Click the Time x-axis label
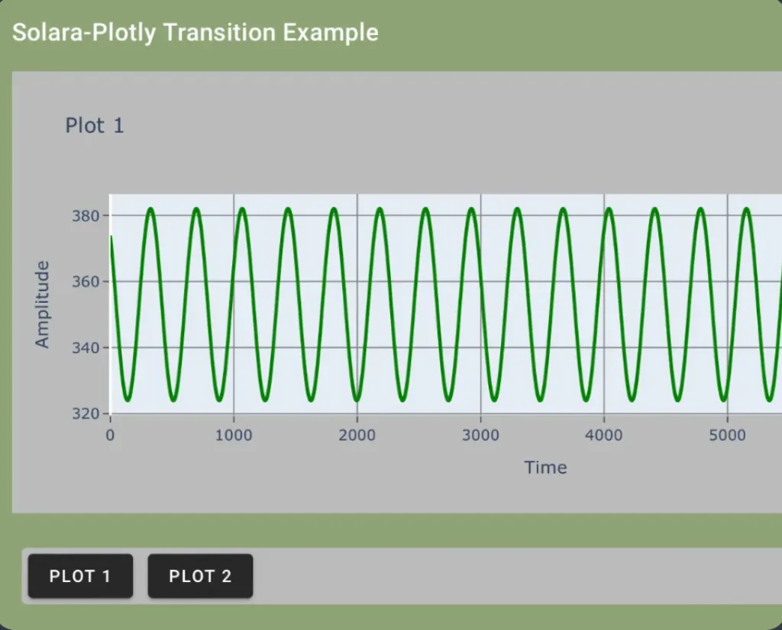The image size is (782, 630). click(545, 468)
